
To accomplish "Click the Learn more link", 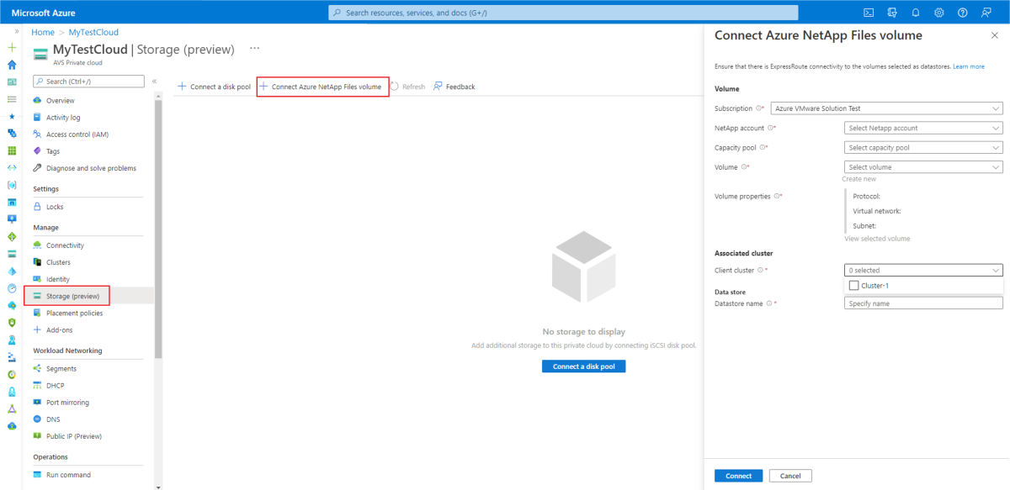I will click(x=969, y=66).
